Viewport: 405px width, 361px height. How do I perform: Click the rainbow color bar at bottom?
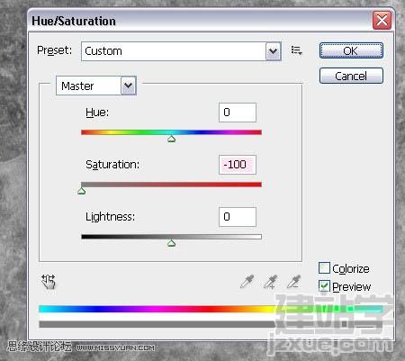pyautogui.click(x=211, y=309)
